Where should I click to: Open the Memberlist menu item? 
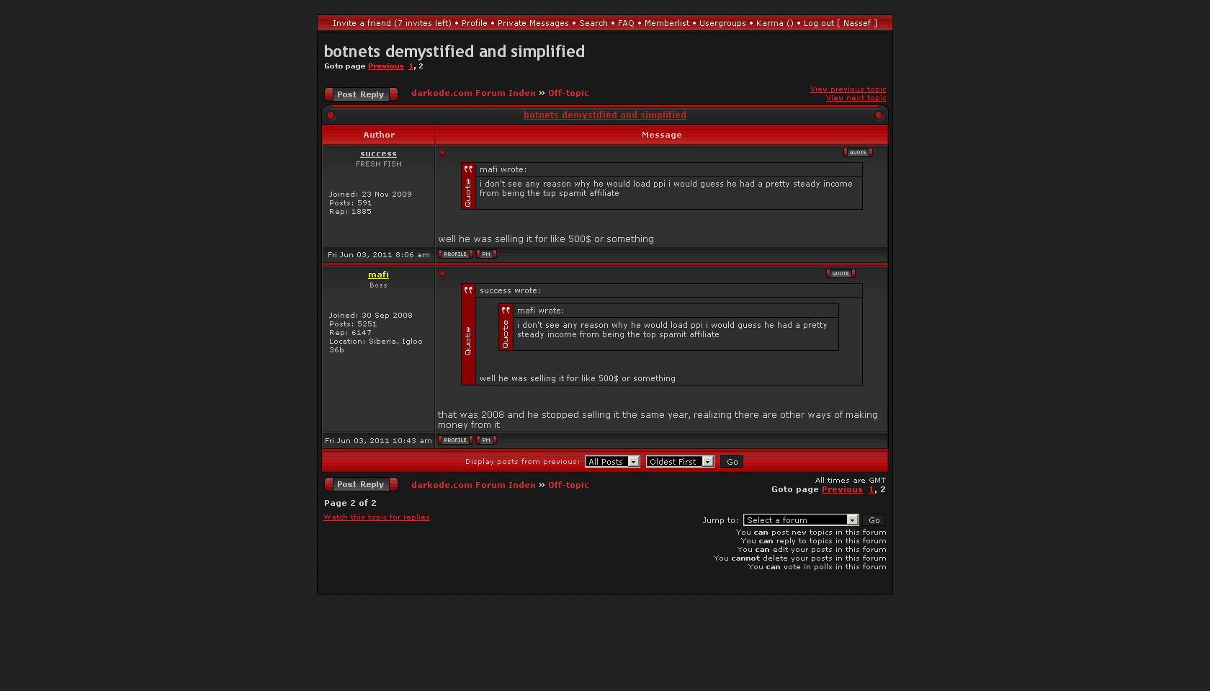click(666, 23)
